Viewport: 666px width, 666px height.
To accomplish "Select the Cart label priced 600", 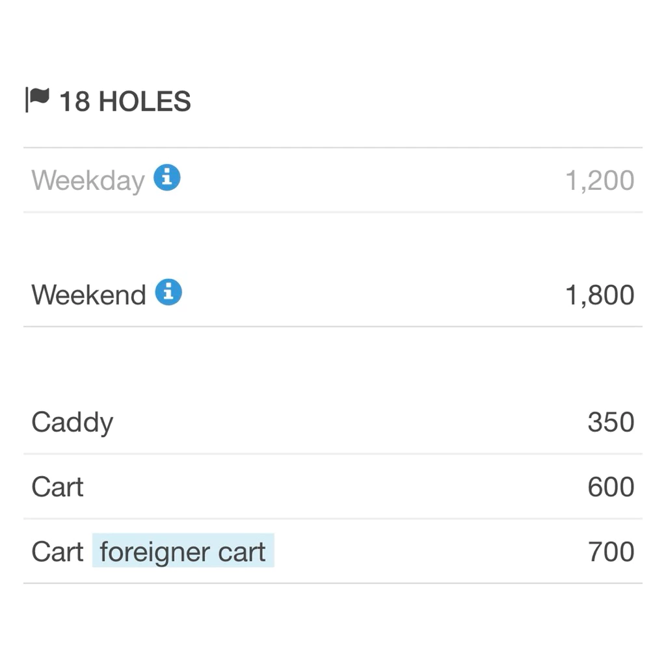I will click(x=57, y=486).
